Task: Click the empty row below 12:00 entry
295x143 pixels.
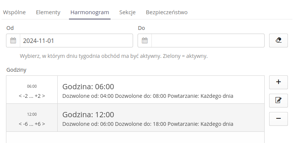Action: 135,137
